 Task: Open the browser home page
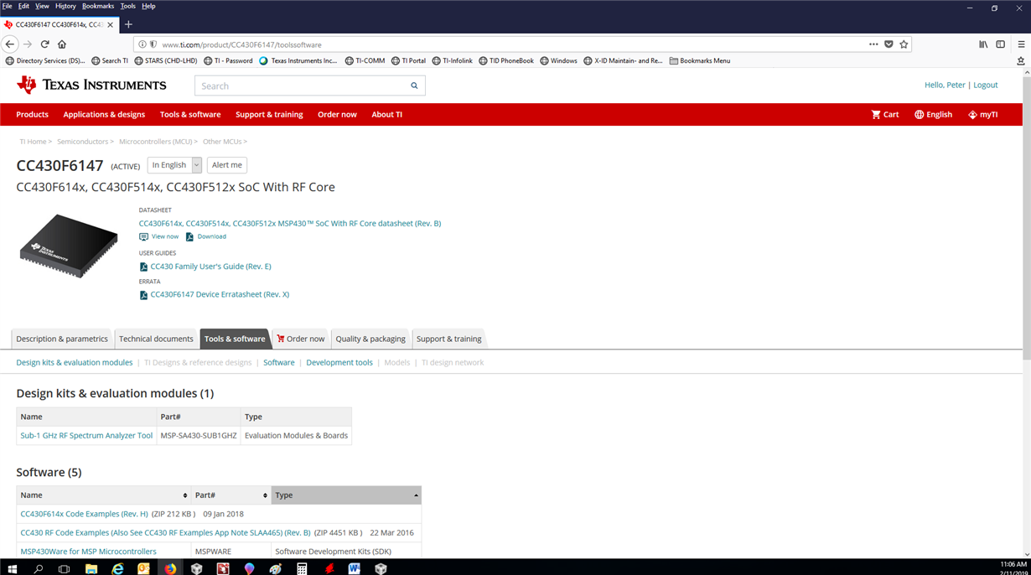[62, 44]
